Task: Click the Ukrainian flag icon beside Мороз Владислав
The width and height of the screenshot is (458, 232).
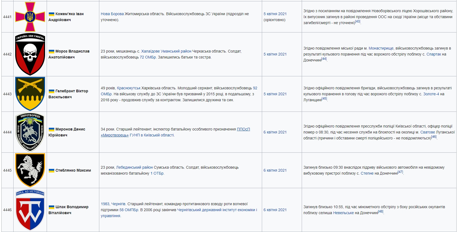Action: [51, 51]
